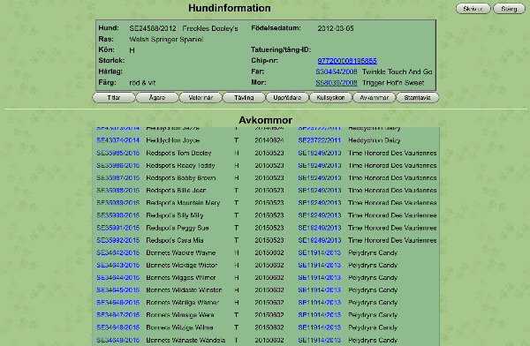
Task: Open mother link SE19249/2013 in Ready Teddy row
Action: click(x=320, y=166)
